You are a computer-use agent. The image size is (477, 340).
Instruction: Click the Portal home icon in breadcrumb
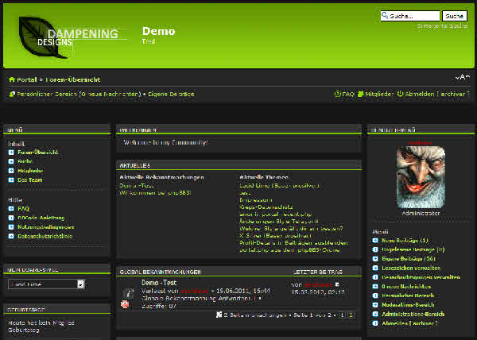point(12,80)
